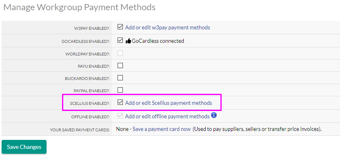
Task: Click the GoCardless connected status text
Action: pyautogui.click(x=158, y=41)
